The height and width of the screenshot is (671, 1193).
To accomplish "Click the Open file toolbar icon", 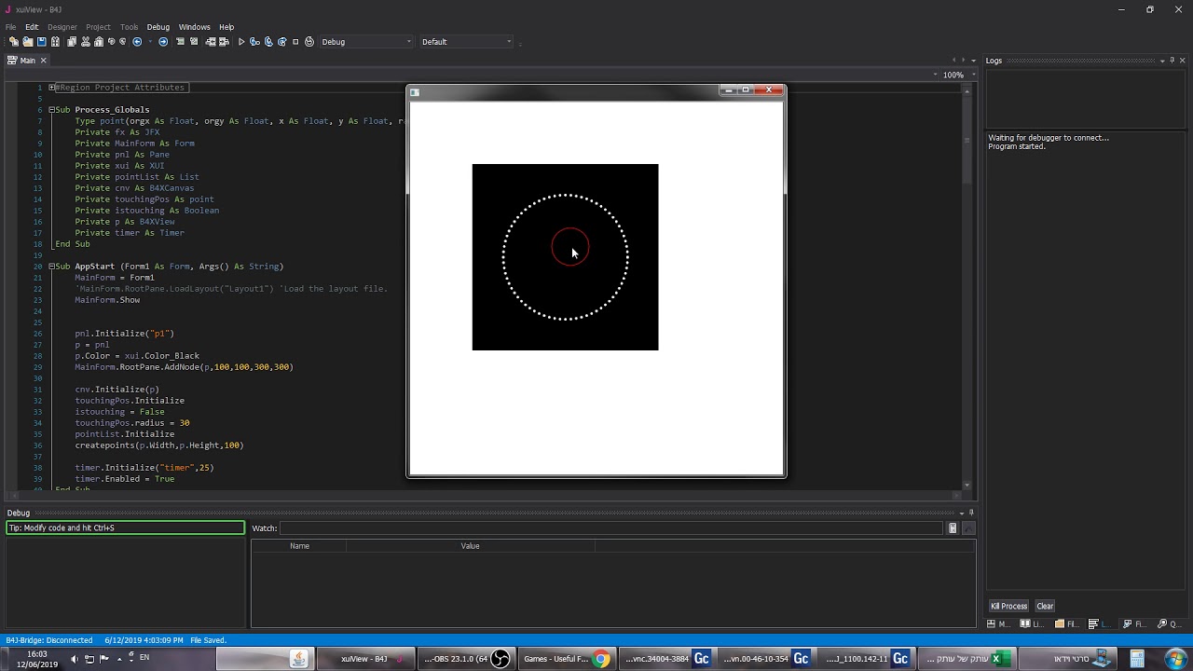I will pos(28,42).
